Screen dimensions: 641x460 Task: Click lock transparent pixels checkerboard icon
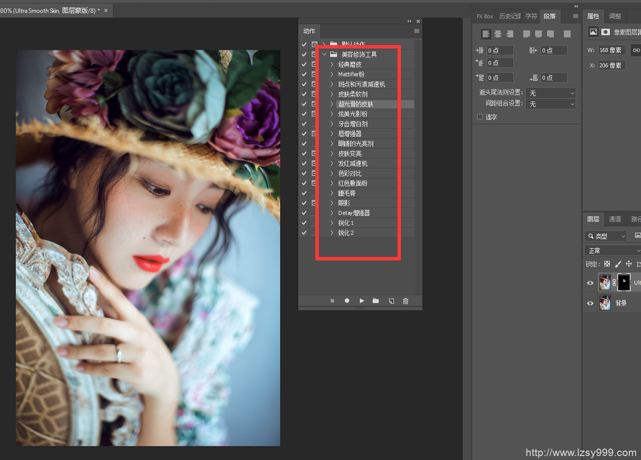tap(607, 264)
